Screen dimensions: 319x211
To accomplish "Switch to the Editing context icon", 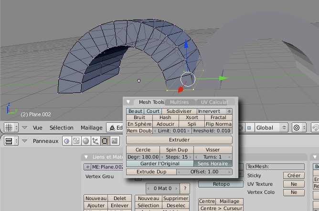I will (105, 141).
